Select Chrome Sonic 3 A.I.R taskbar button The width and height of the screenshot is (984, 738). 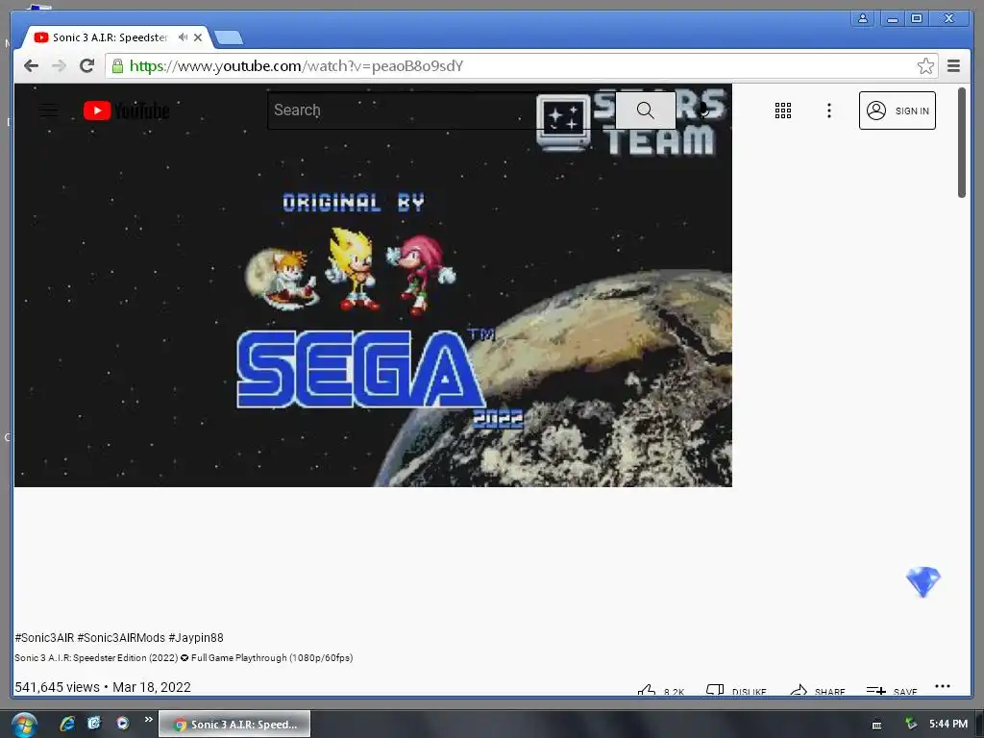click(x=234, y=725)
